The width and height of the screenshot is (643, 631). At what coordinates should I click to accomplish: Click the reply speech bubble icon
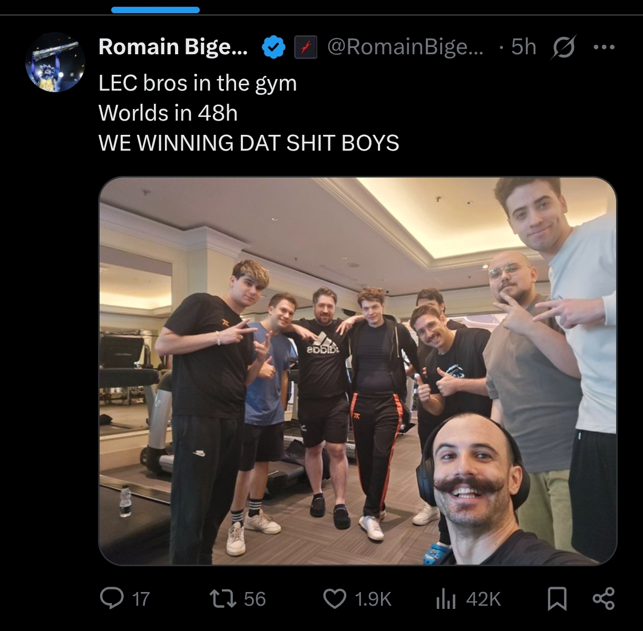point(112,599)
